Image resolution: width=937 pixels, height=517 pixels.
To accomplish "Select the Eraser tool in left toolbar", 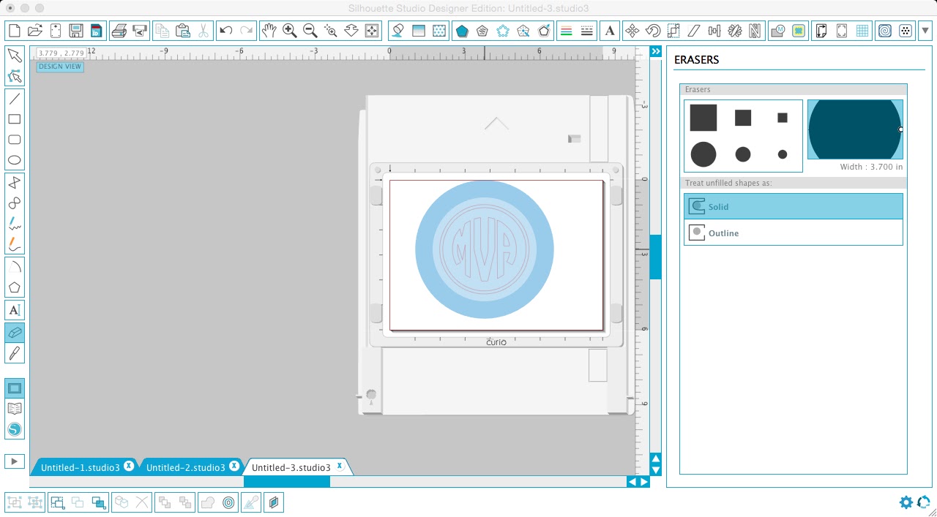I will (x=15, y=333).
